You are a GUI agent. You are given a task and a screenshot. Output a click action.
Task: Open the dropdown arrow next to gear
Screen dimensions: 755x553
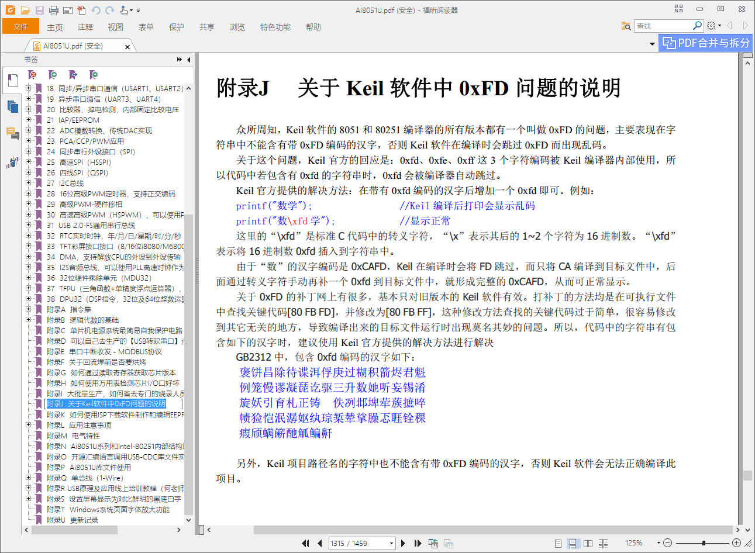coord(719,26)
